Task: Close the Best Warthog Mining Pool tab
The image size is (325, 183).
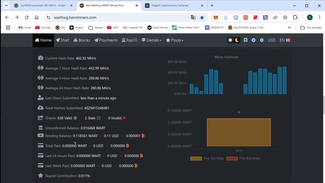Action: coord(137,6)
